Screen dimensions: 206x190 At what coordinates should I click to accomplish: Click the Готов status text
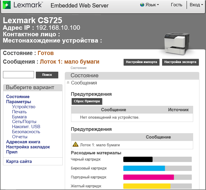click(x=46, y=53)
